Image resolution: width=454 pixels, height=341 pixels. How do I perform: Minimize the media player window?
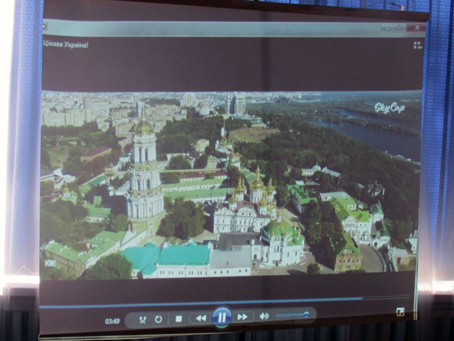point(387,27)
